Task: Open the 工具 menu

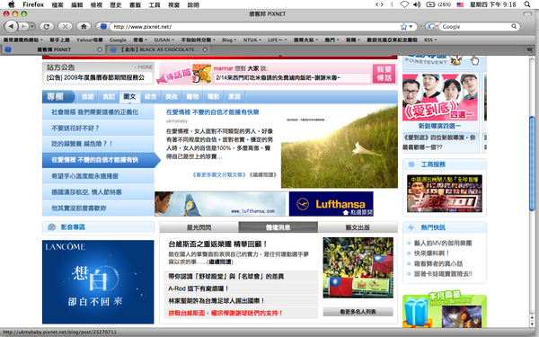Action: pos(155,4)
